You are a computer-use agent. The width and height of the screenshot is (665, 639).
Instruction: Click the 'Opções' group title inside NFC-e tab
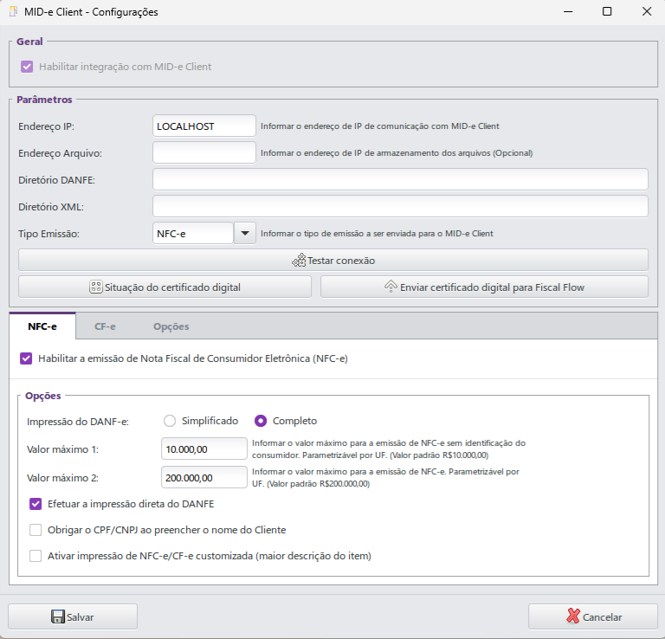coord(42,396)
